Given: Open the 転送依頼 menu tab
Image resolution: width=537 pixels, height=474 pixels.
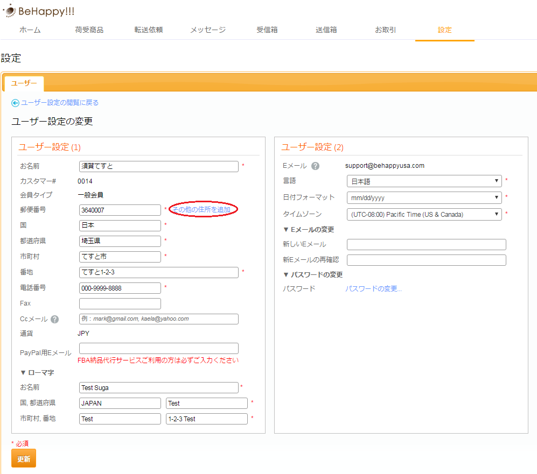Looking at the screenshot, I should (x=149, y=30).
